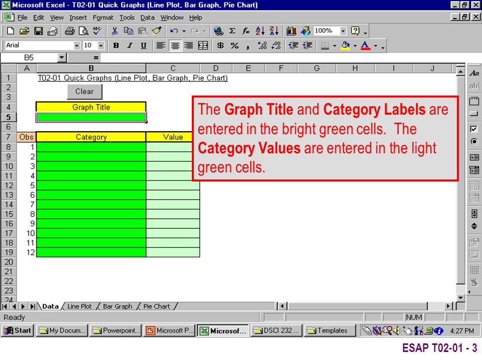Click the Paste clipboard icon

(142, 31)
